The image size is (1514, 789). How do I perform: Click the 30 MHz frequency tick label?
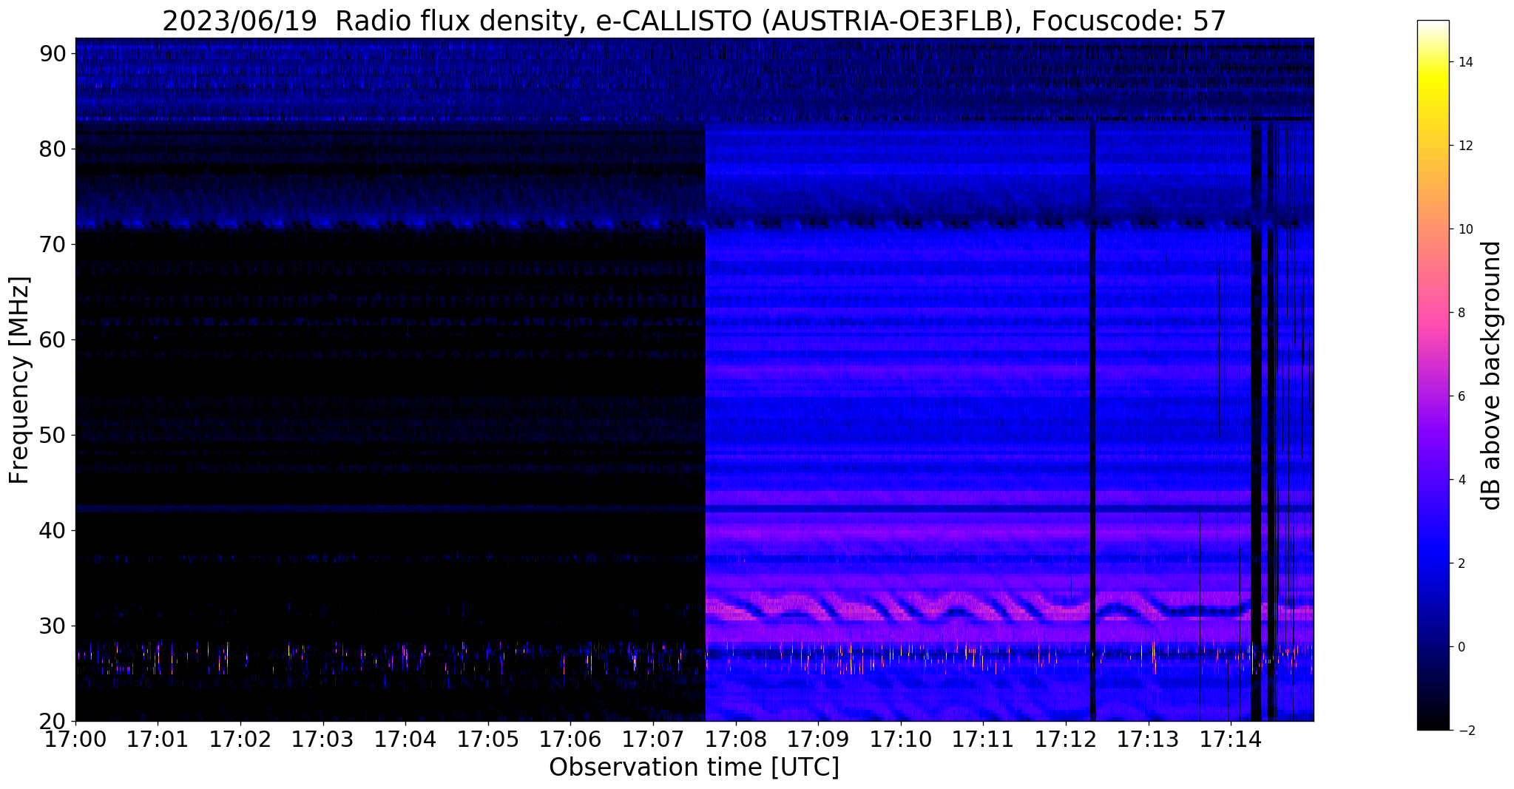click(54, 626)
